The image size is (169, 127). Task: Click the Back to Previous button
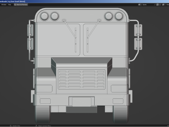coord(21,5)
